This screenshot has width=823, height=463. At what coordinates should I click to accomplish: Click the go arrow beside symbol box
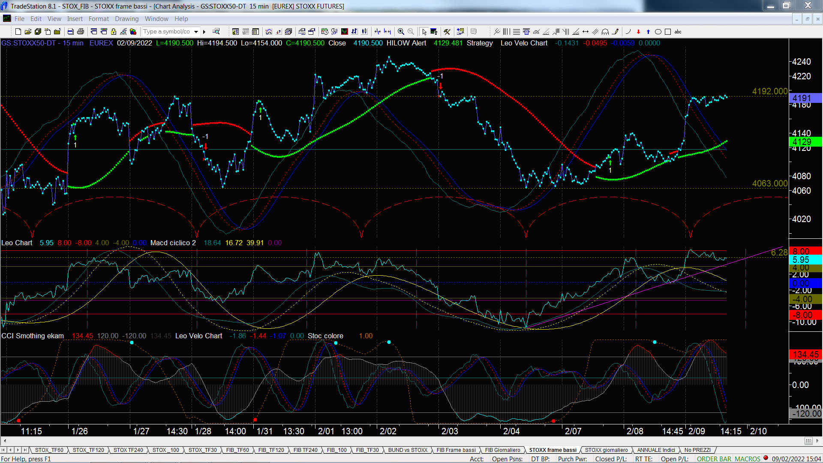pyautogui.click(x=204, y=32)
